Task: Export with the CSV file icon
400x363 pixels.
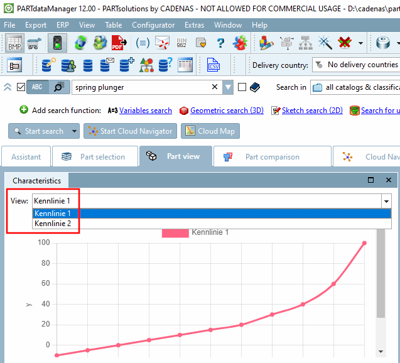Action: [214, 65]
